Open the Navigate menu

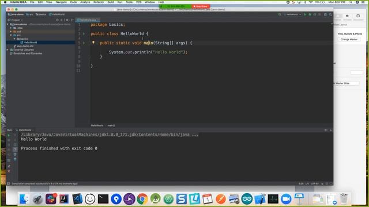pos(61,2)
